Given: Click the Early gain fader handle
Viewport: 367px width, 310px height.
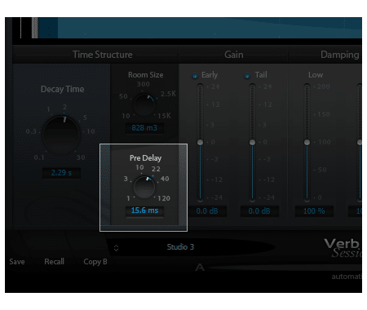Looking at the screenshot, I should point(200,142).
